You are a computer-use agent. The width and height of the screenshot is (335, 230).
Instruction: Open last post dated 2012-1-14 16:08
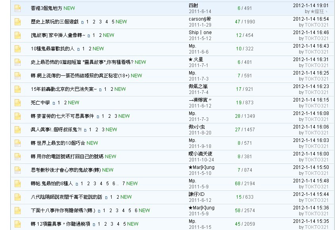pos(311,113)
